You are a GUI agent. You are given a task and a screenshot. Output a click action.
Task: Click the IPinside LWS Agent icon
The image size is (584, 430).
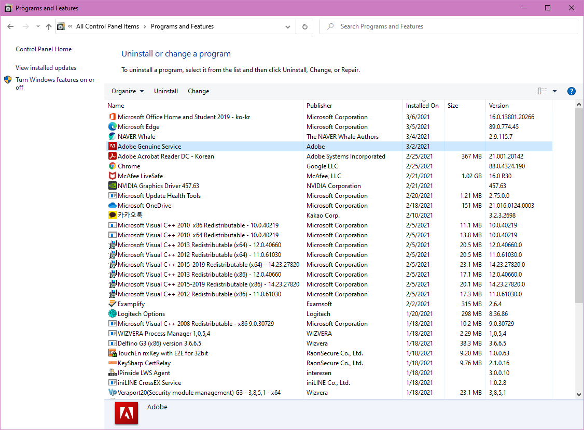pos(112,373)
